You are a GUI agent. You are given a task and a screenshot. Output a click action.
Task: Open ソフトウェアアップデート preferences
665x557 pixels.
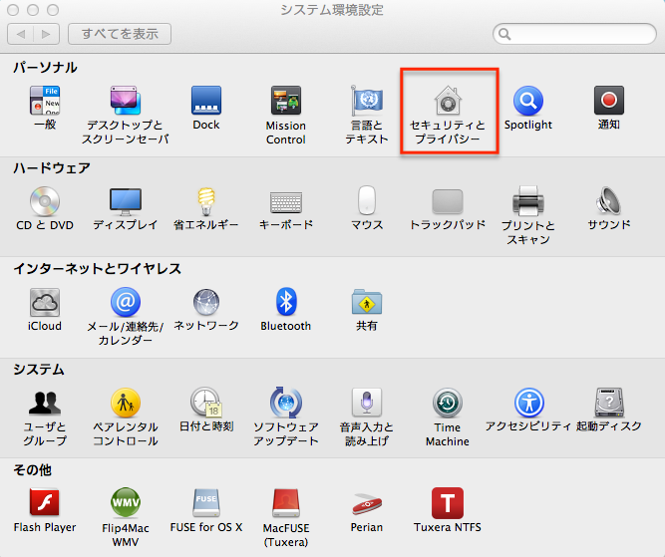click(286, 402)
